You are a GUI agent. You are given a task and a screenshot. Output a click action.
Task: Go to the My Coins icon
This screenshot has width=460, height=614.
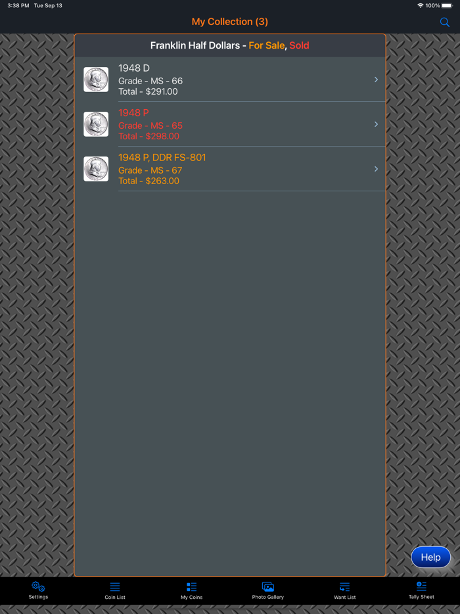tap(191, 586)
